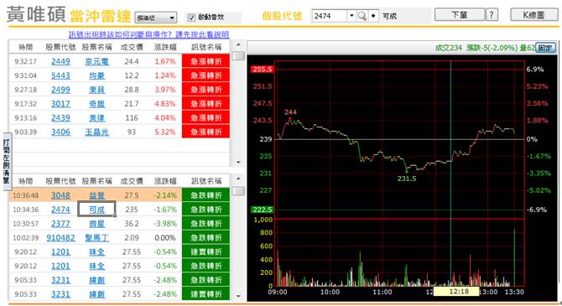
Task: Click the 222.5 lower limit price label
Action: [263, 210]
